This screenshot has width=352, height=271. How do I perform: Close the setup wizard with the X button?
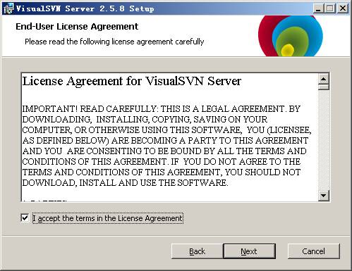tap(343, 8)
